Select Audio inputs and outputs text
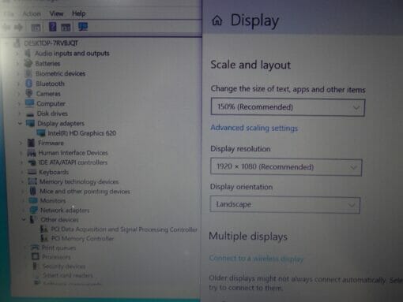403x302 pixels. (x=72, y=54)
